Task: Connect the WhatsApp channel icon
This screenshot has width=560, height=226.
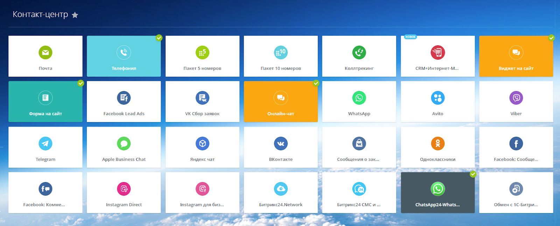Action: click(x=359, y=98)
